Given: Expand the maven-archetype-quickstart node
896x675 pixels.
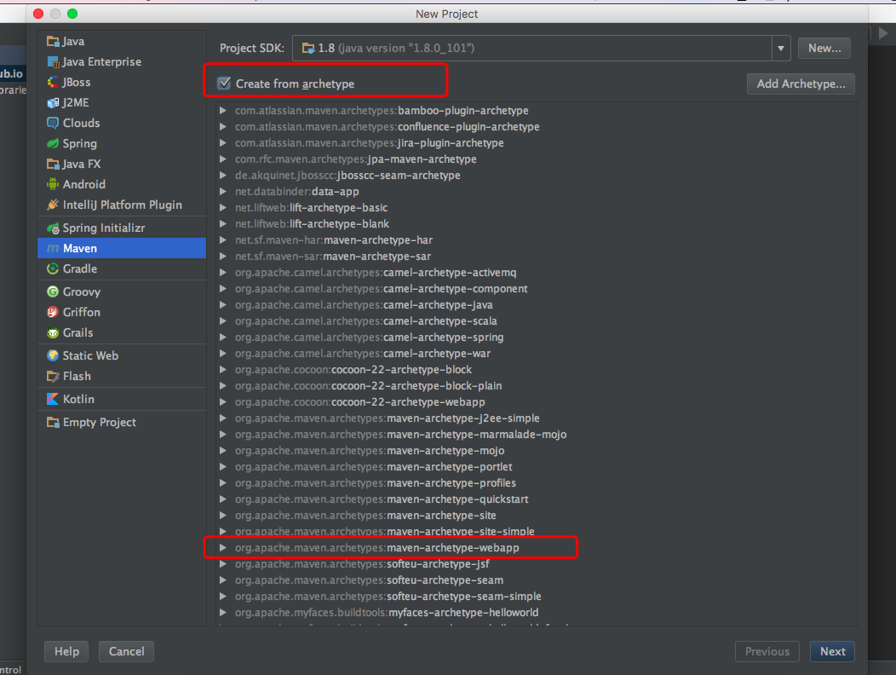Looking at the screenshot, I should pos(223,499).
